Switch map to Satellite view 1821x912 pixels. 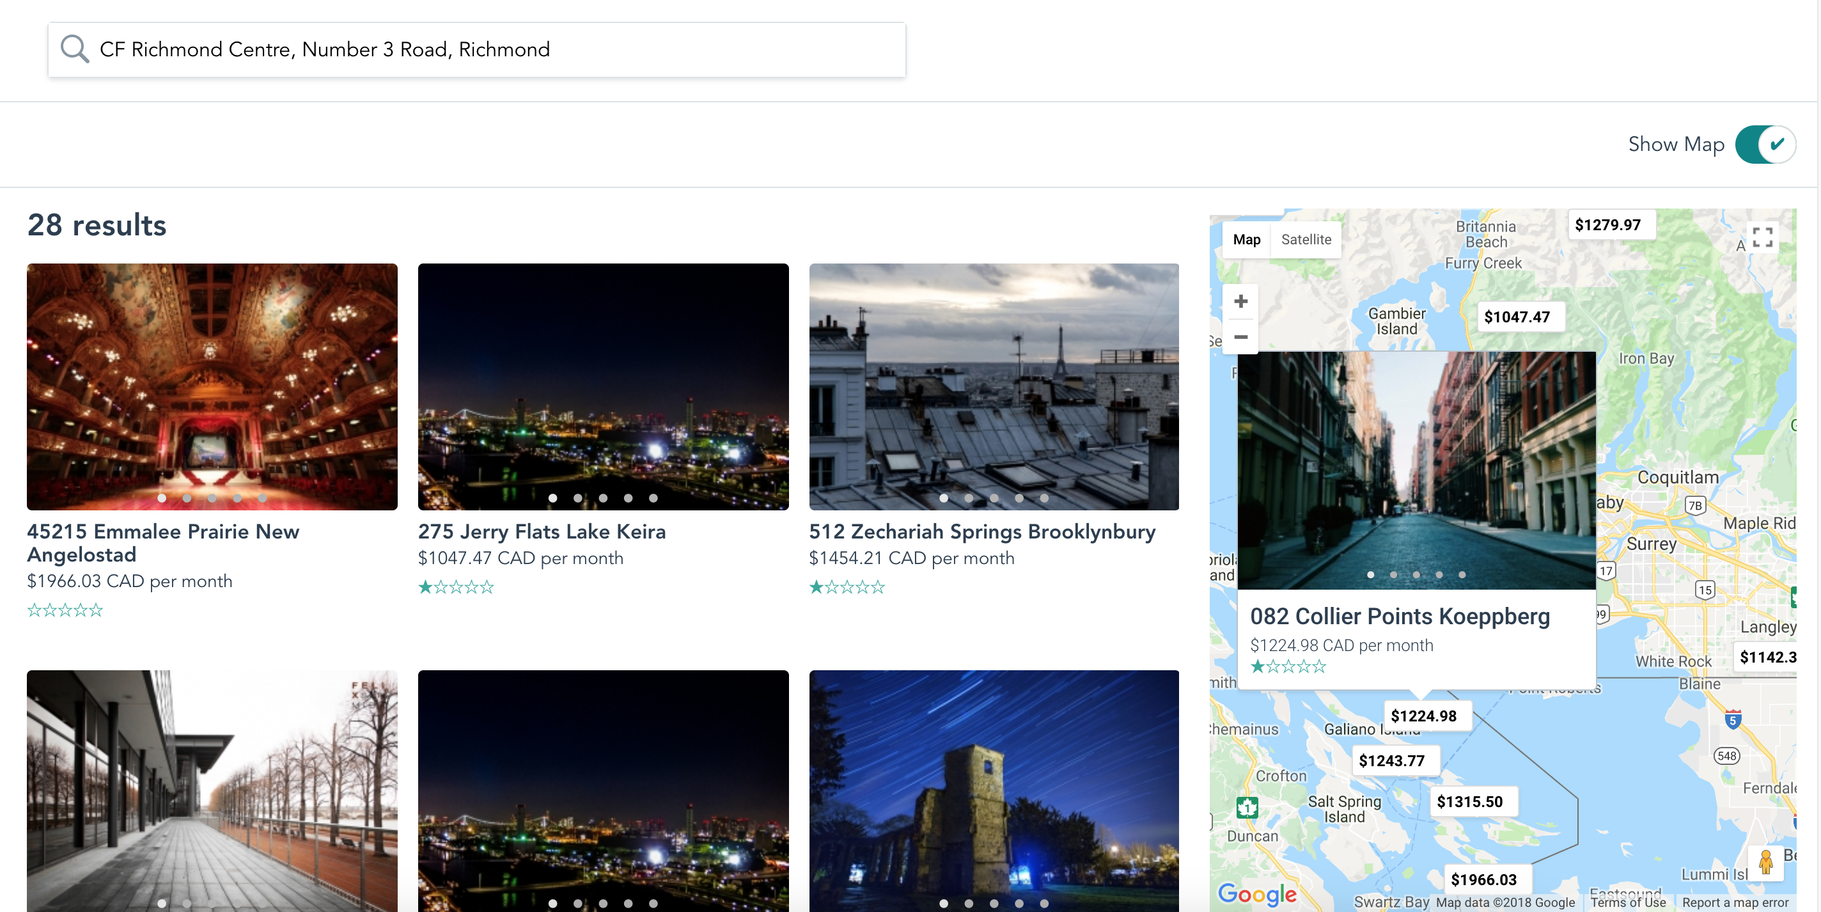(1306, 240)
